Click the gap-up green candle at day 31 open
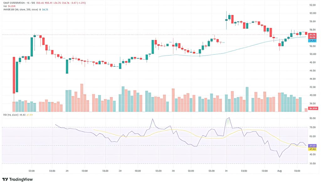 pos(226,20)
